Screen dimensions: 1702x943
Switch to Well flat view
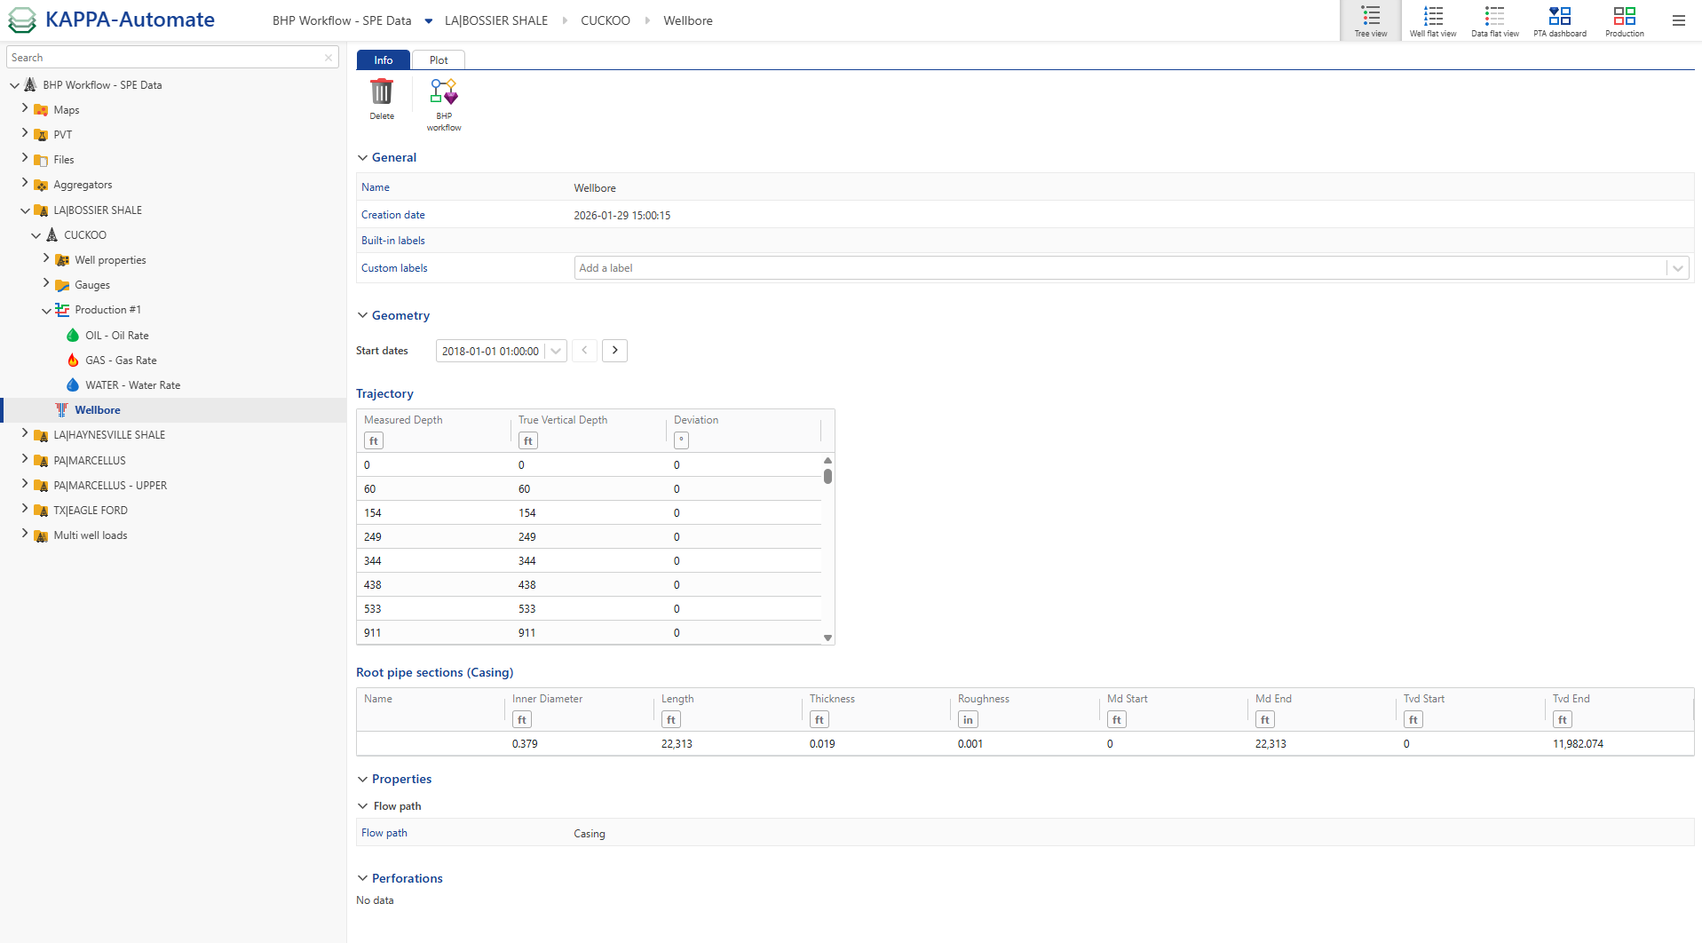pos(1432,20)
